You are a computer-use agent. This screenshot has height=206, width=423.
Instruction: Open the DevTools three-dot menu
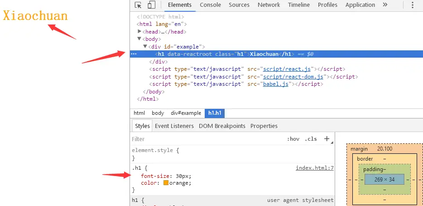click(413, 5)
